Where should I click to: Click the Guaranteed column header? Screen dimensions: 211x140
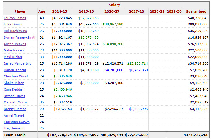click(196, 11)
